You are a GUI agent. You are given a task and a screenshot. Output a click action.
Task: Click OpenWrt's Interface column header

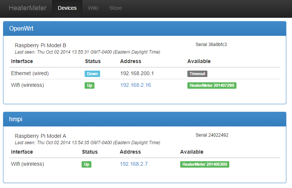22,61
